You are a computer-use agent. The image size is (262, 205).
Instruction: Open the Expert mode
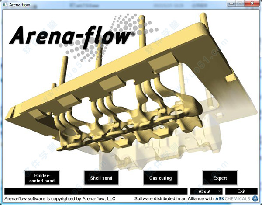tap(220, 178)
